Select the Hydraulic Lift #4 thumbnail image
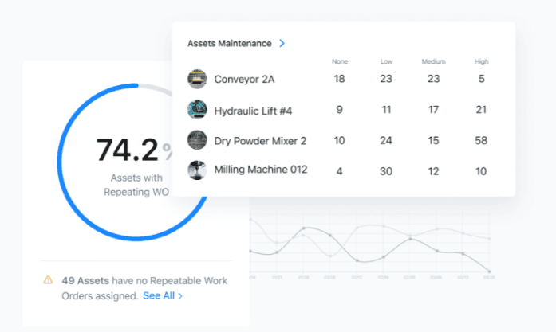This screenshot has width=556, height=332. [x=197, y=109]
